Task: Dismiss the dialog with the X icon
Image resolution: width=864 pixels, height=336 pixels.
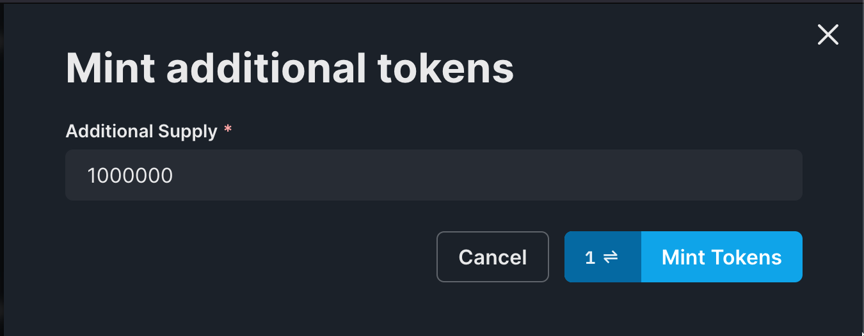Action: point(828,34)
